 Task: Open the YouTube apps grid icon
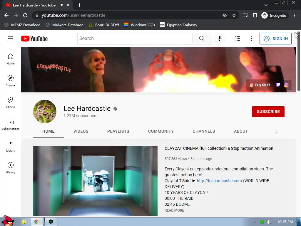[x=237, y=39]
